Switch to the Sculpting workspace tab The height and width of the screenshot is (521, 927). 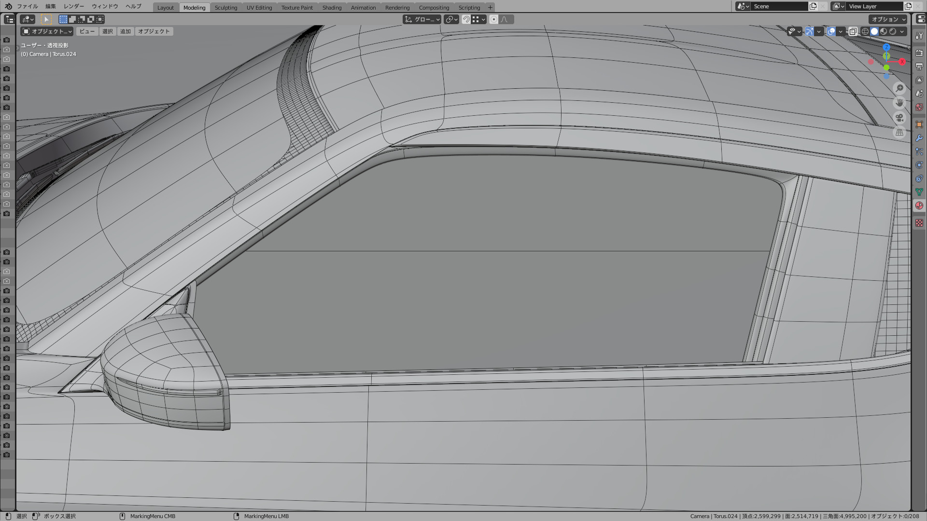pyautogui.click(x=226, y=7)
